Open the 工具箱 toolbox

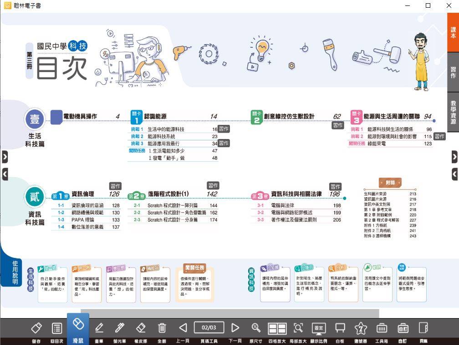coord(382,328)
